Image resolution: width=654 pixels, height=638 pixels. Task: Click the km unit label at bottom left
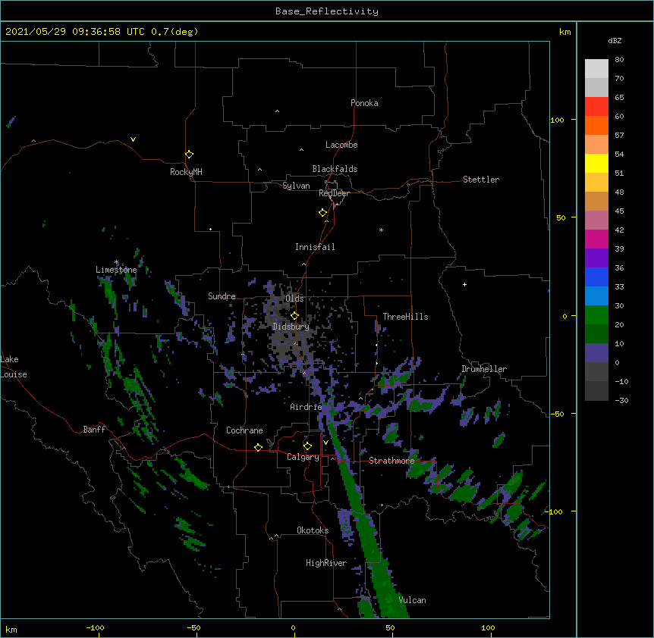(x=11, y=630)
